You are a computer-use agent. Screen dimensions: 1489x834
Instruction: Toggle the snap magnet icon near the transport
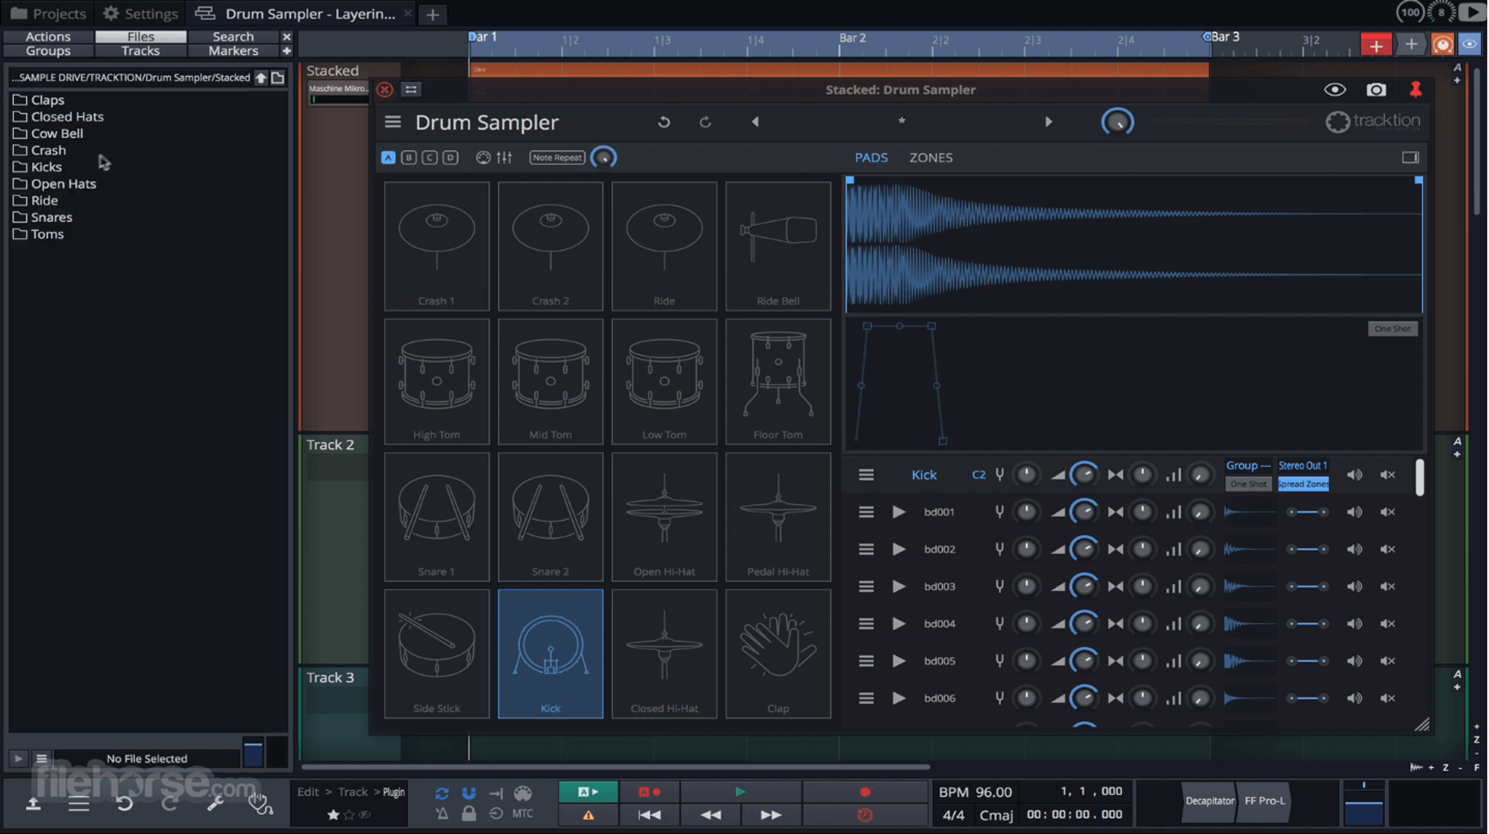[469, 792]
